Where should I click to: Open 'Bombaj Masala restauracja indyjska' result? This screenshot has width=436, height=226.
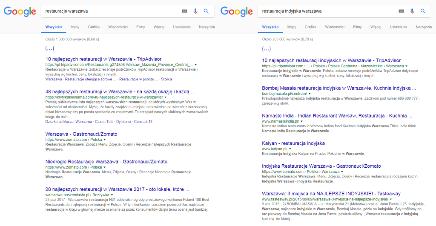tap(339, 88)
